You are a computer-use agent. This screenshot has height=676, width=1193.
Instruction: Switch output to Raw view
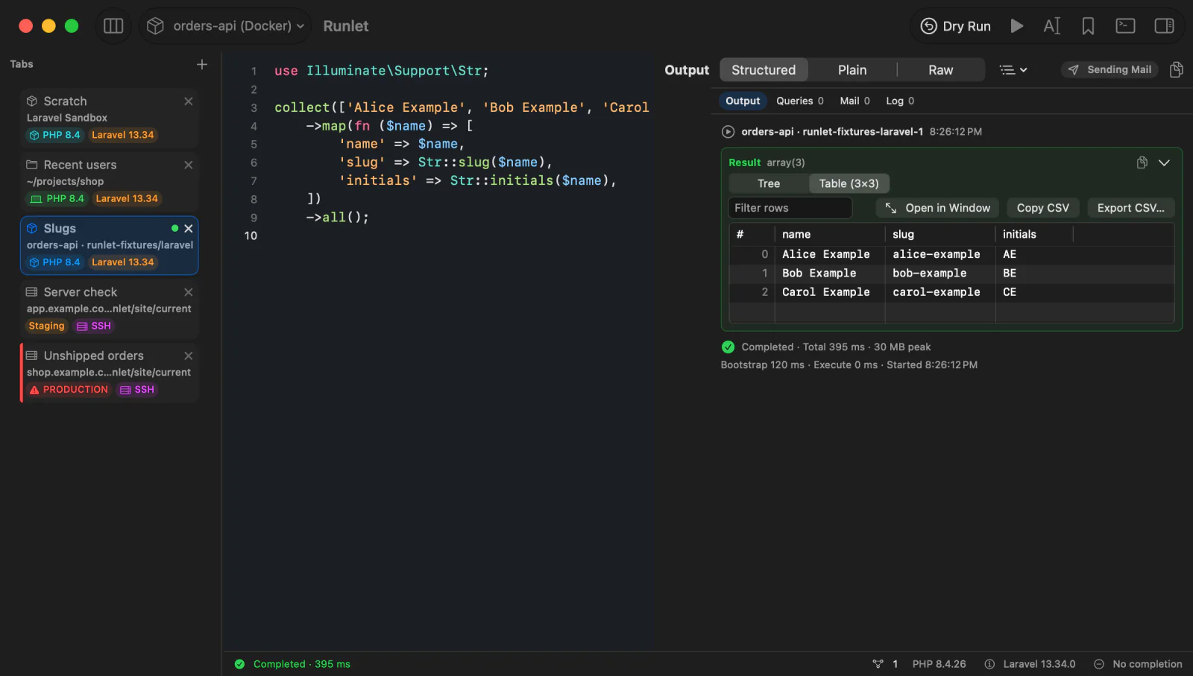(941, 70)
